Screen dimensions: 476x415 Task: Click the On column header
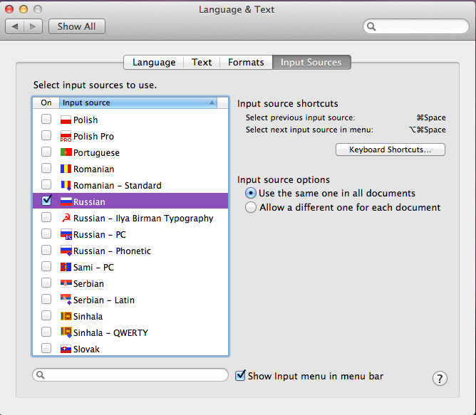tap(46, 103)
